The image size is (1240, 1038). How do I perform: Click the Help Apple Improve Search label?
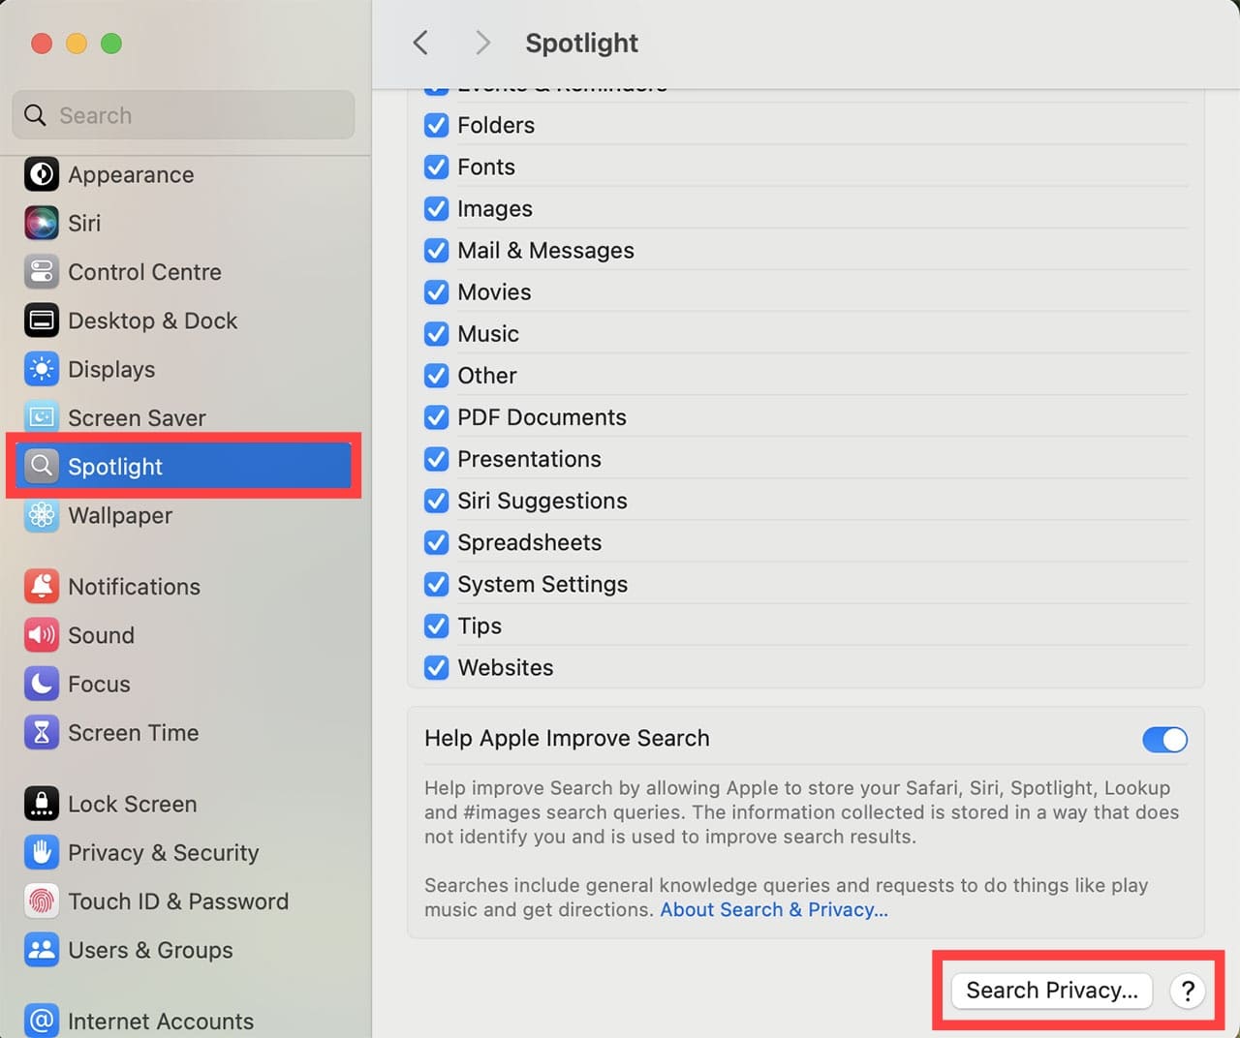[567, 739]
